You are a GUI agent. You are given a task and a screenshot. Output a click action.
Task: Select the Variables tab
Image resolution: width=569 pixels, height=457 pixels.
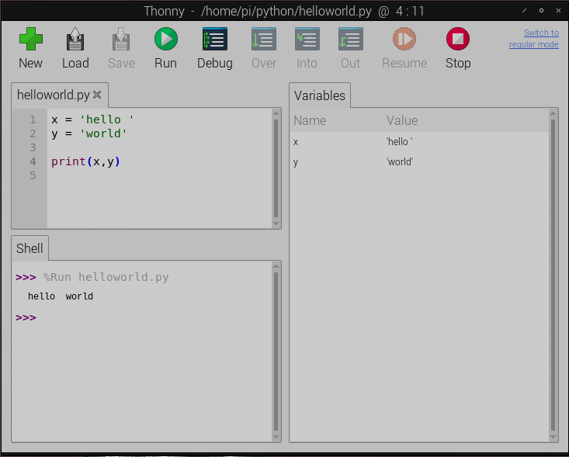[320, 95]
